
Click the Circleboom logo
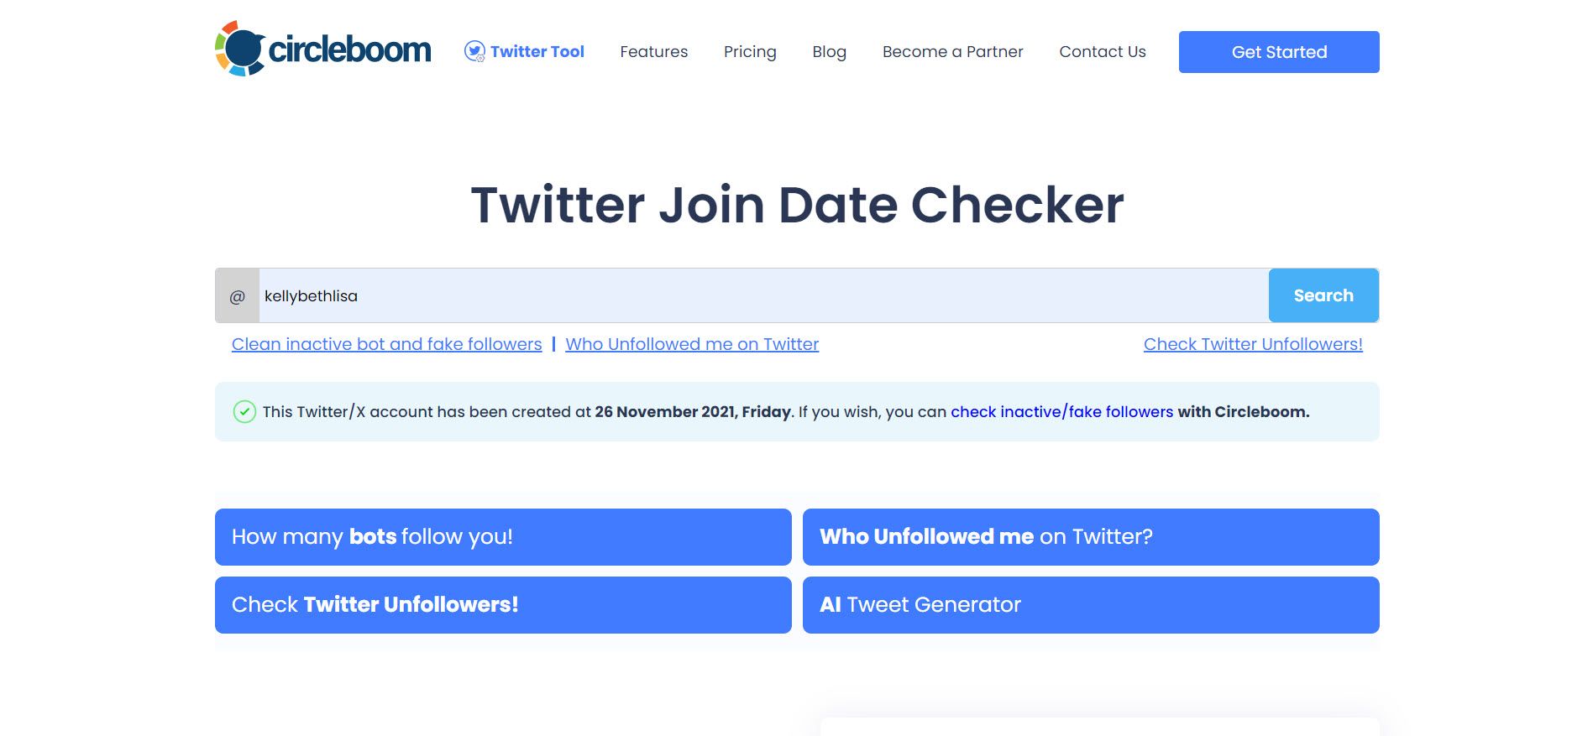pos(323,49)
